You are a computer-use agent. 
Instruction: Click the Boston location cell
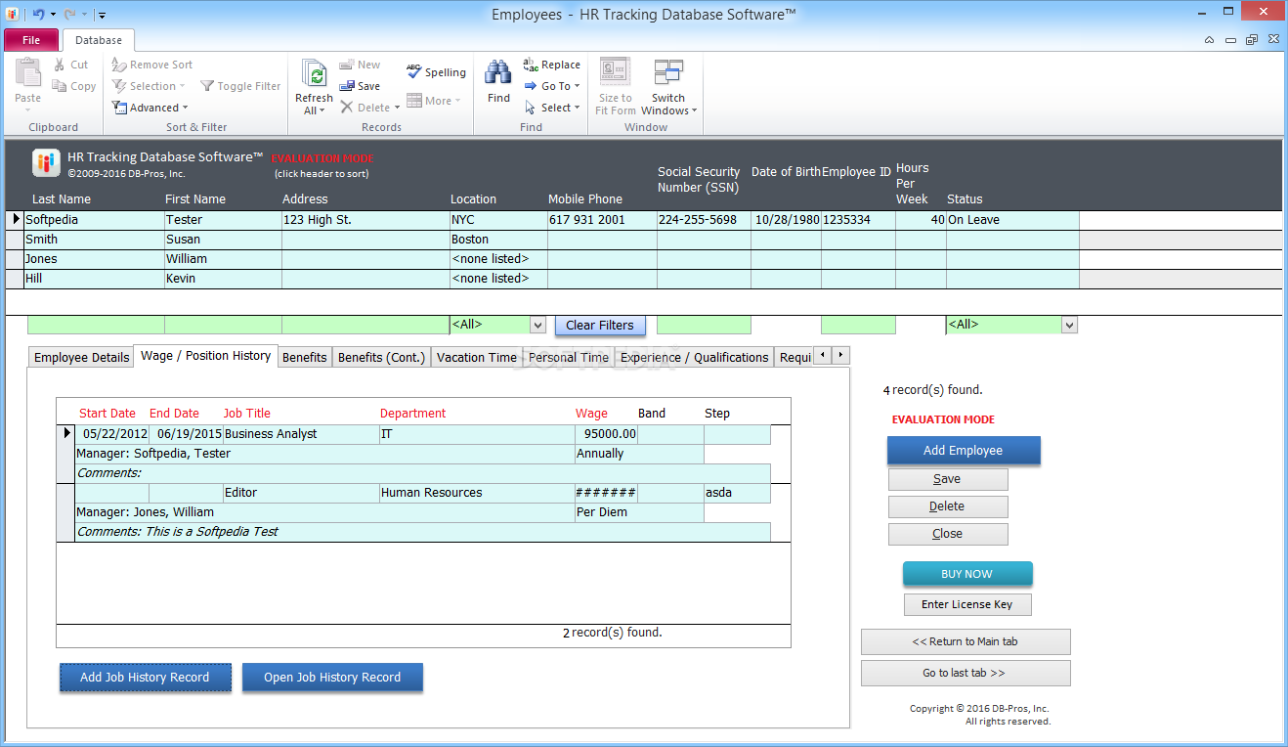498,240
